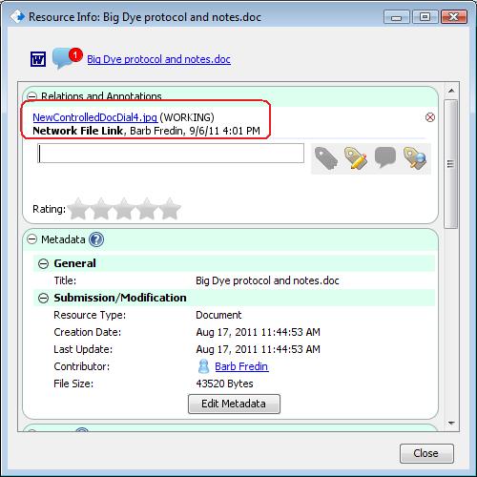Collapse the Metadata section
477x477 pixels.
click(x=32, y=239)
